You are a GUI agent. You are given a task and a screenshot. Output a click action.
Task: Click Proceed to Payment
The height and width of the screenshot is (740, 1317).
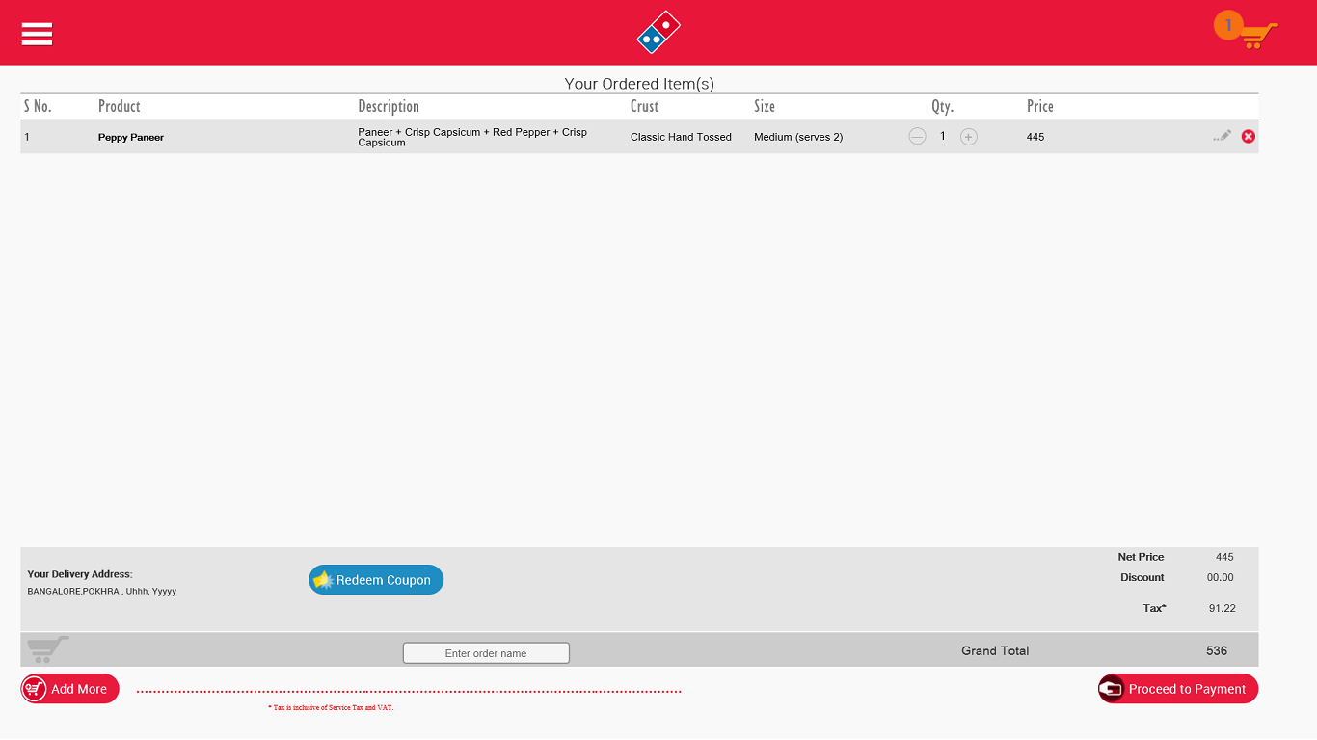(1178, 689)
